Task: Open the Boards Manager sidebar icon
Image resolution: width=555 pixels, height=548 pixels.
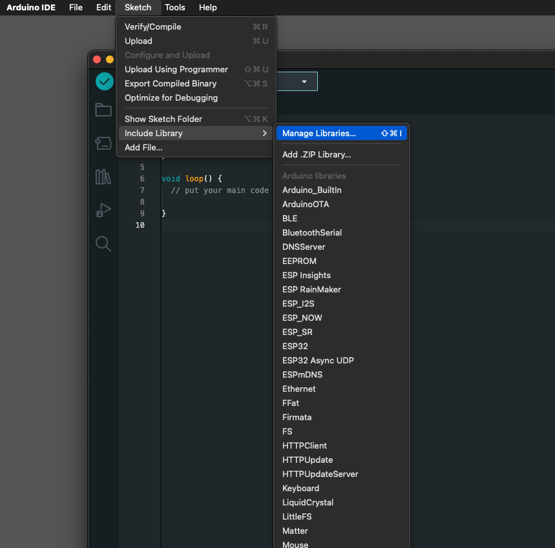Action: [x=103, y=143]
